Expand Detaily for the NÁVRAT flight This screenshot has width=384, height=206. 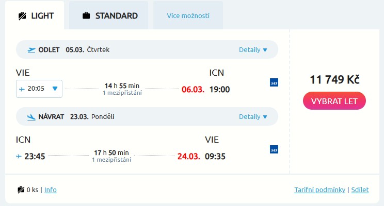coord(253,116)
